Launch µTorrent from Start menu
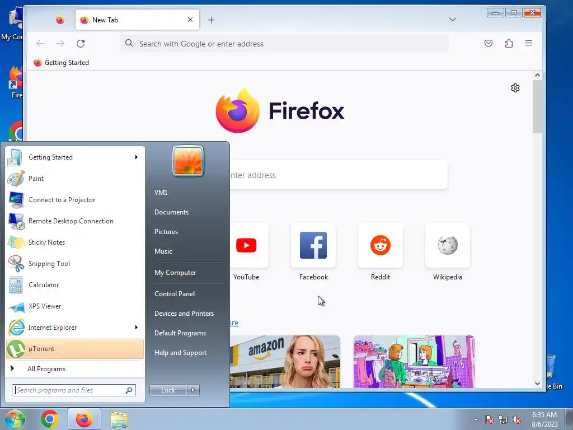 click(x=76, y=349)
